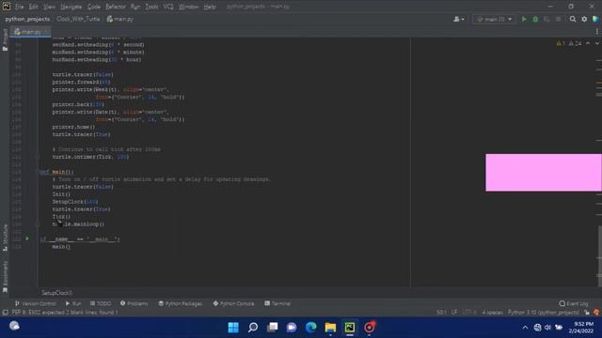Open the Microsoft Edge taskbar icon
The height and width of the screenshot is (338, 602).
coord(311,328)
